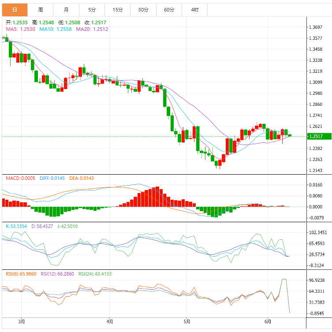Click the 31.7383 RSI axis label

(317, 302)
